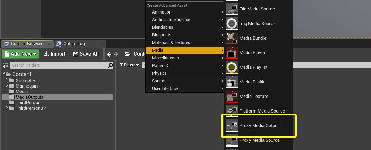Select the Mannequin folder label
The height and width of the screenshot is (150, 371).
(x=26, y=86)
